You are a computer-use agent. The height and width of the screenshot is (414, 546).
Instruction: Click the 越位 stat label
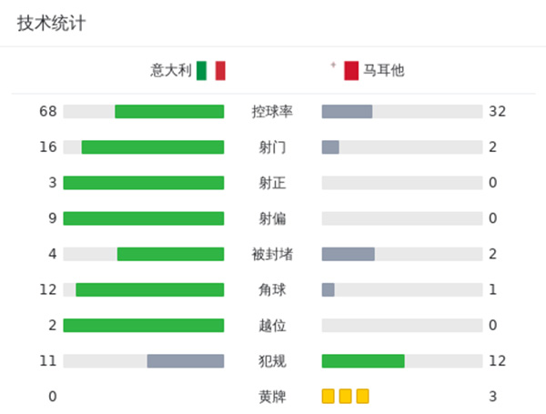coord(272,325)
